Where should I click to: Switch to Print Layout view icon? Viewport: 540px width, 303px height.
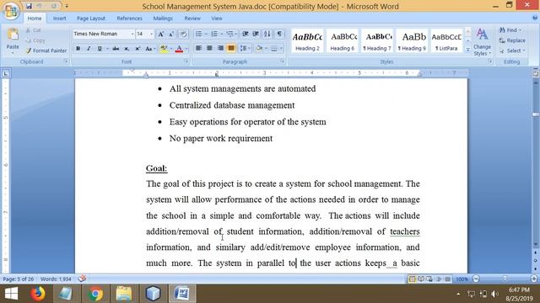tap(412, 279)
